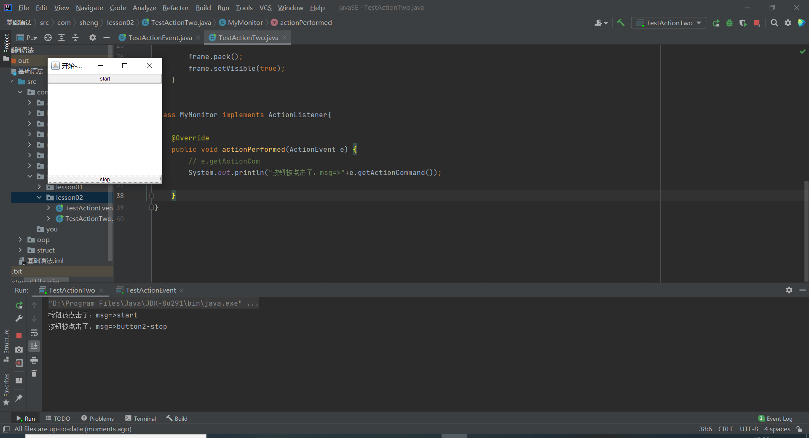Change line separator CRLF in status bar
The width and height of the screenshot is (809, 438).
point(726,429)
